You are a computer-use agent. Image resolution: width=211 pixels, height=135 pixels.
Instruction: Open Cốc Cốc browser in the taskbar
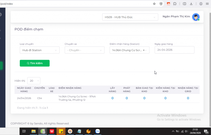point(43,131)
